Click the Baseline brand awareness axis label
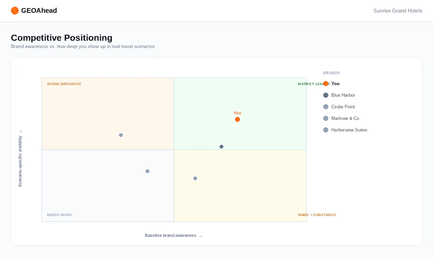Screen dimensions: 433x259 [x=173, y=235]
